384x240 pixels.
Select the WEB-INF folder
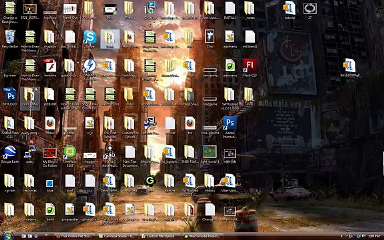(50, 97)
